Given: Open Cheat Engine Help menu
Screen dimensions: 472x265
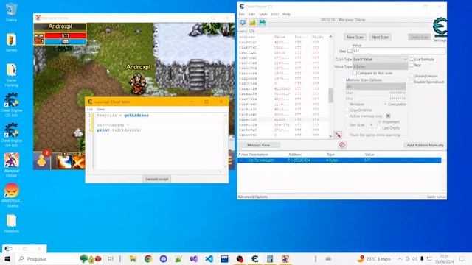Looking at the screenshot, I should (286, 14).
